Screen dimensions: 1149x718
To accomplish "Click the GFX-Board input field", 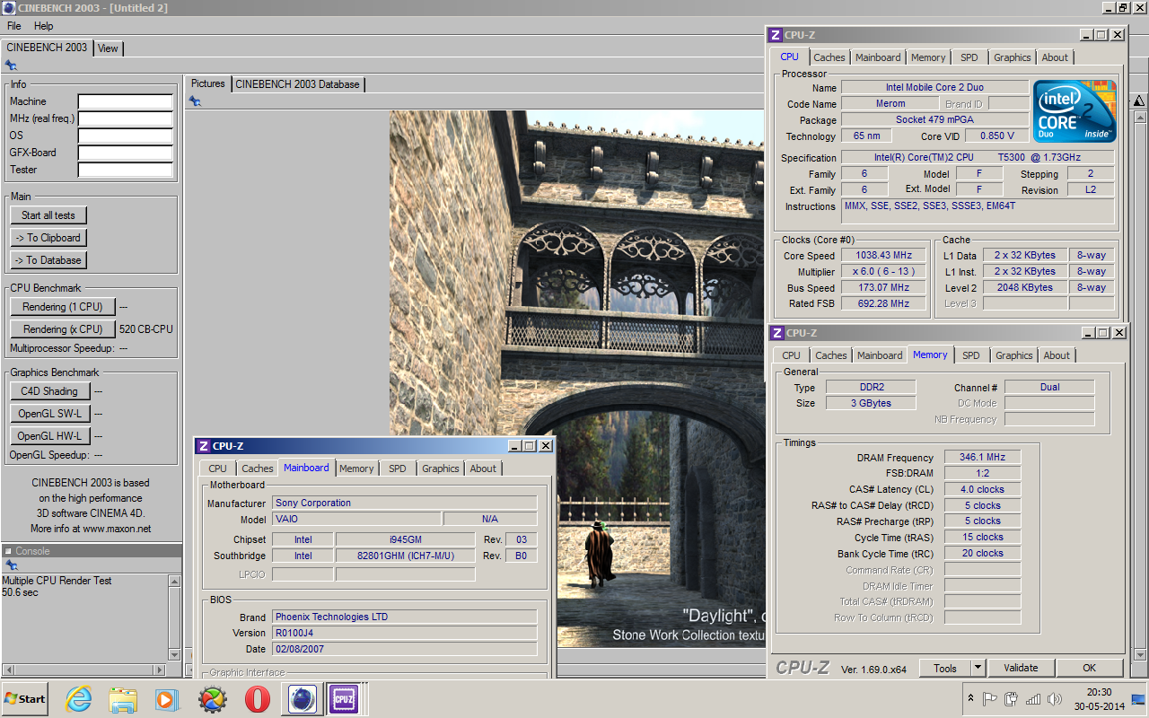I will (125, 153).
